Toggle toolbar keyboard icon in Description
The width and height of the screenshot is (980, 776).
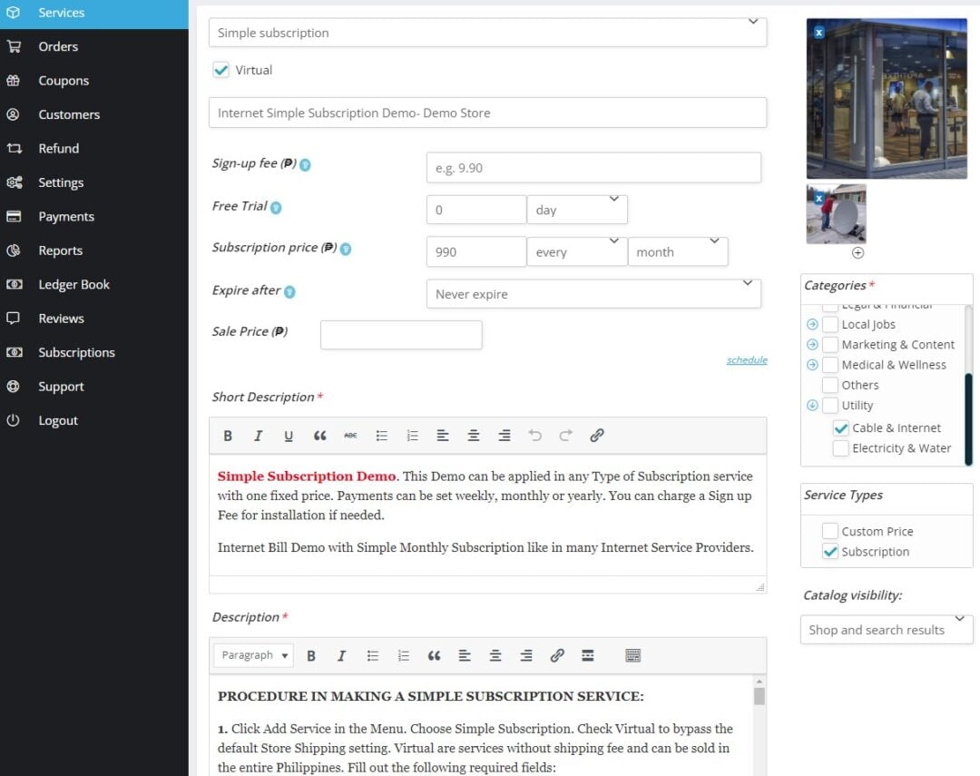632,655
